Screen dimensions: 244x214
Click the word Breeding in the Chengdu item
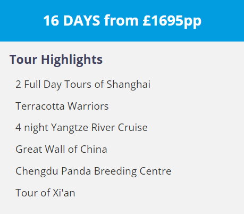pyautogui.click(x=115, y=171)
